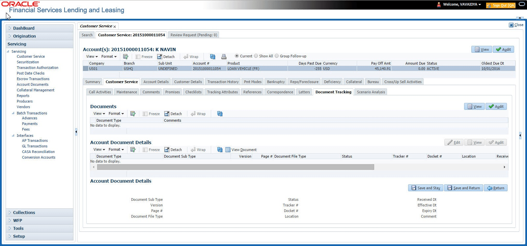
Task: Print the Account(s) table
Action: (224, 56)
